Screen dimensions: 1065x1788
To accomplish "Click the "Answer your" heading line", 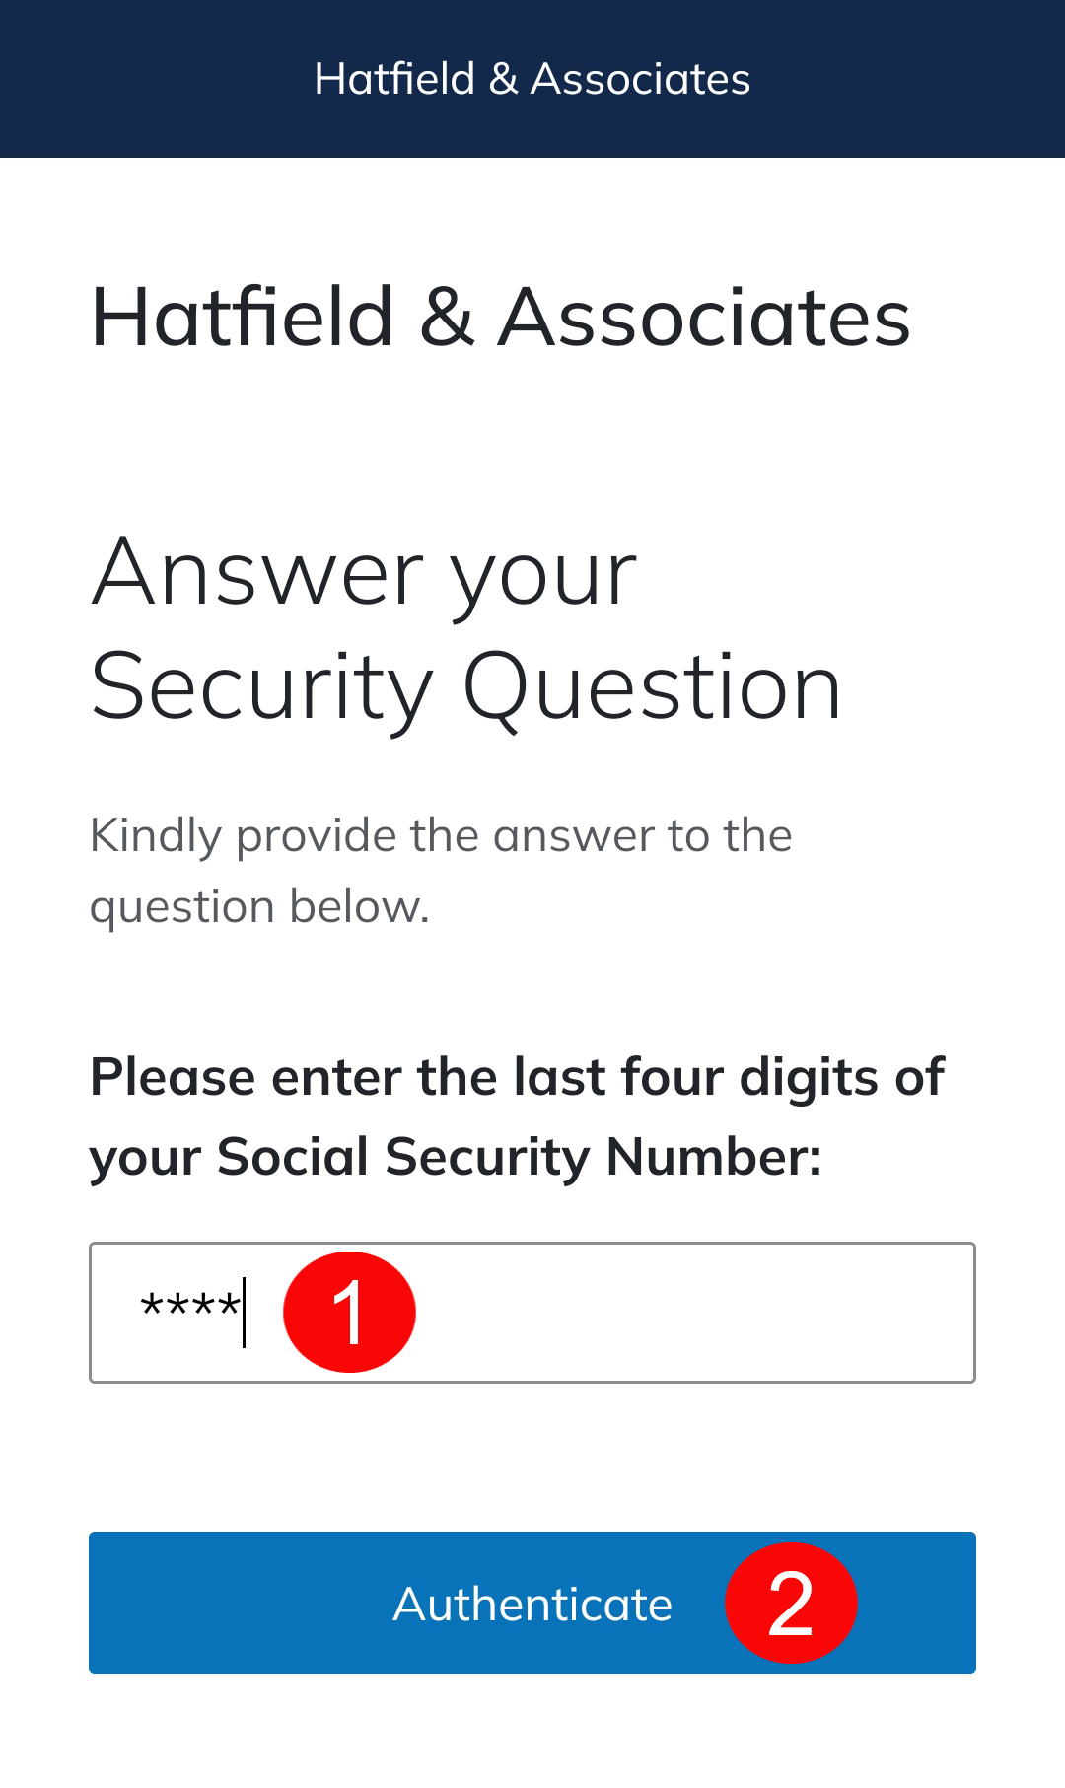I will tap(364, 574).
